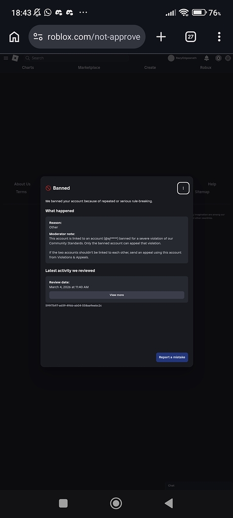
Task: Open the RezyEdgewrath profile avatar
Action: [171, 58]
